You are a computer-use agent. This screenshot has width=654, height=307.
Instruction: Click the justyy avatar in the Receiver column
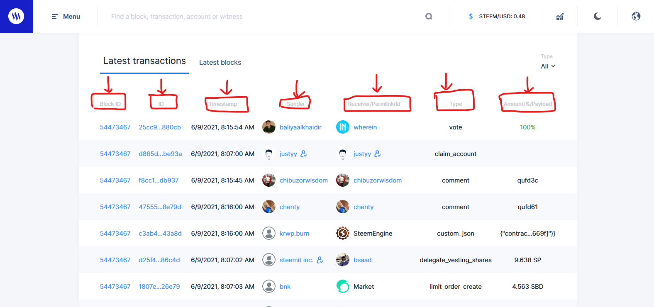[343, 153]
